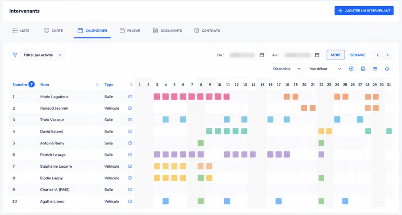Click David Esterel's yellow block on day 22
This screenshot has height=215, width=402.
coord(321,131)
